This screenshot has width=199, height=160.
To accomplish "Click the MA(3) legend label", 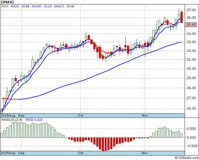I will 15,6.
